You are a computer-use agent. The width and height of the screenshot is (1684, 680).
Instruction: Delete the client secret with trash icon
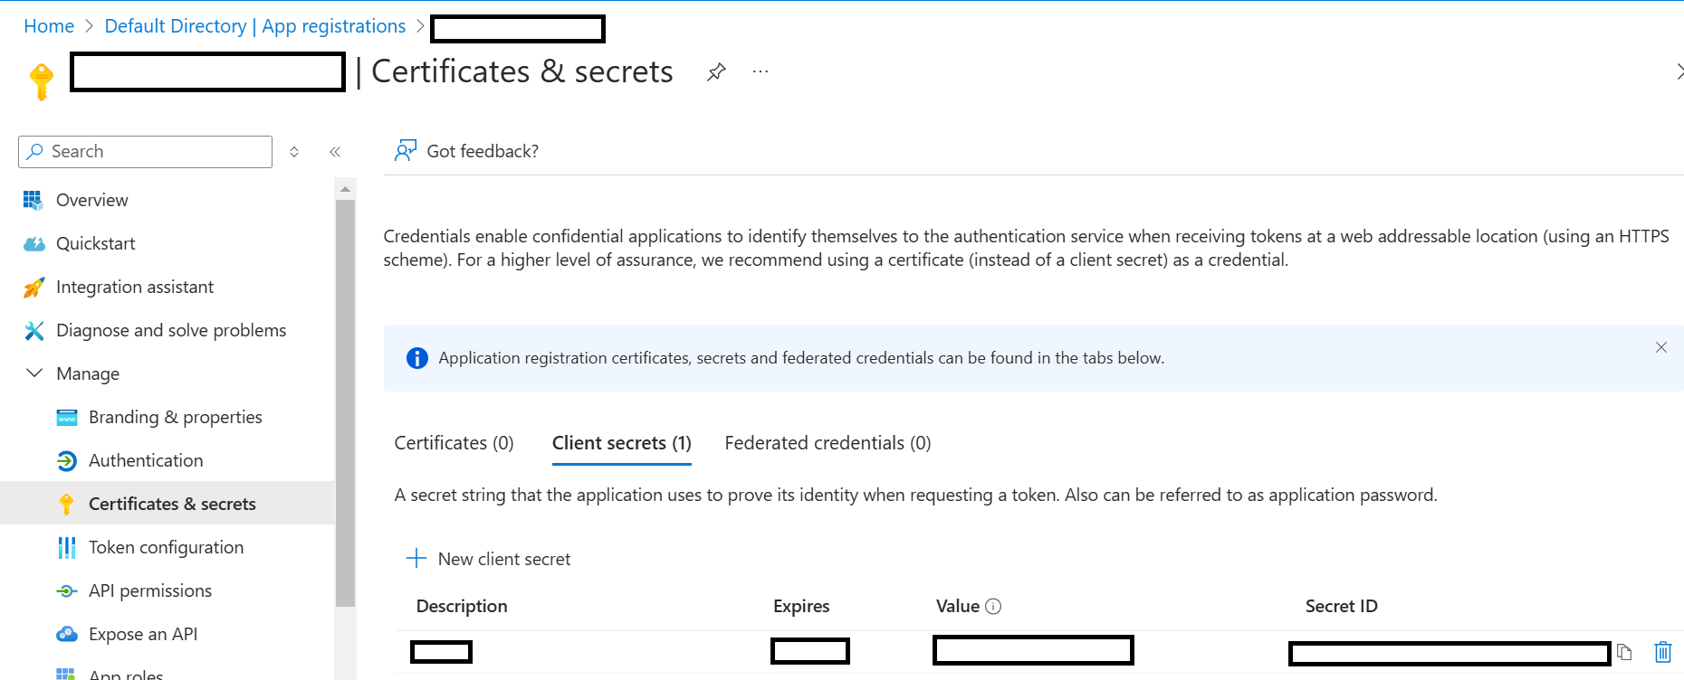tap(1663, 652)
